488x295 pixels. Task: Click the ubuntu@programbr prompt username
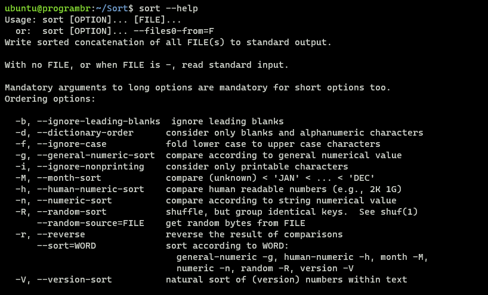(48, 8)
